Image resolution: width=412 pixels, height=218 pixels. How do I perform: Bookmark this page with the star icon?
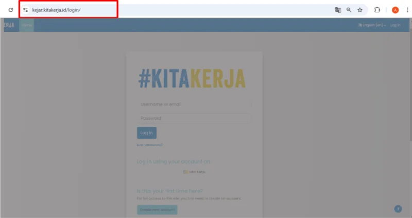pos(359,10)
